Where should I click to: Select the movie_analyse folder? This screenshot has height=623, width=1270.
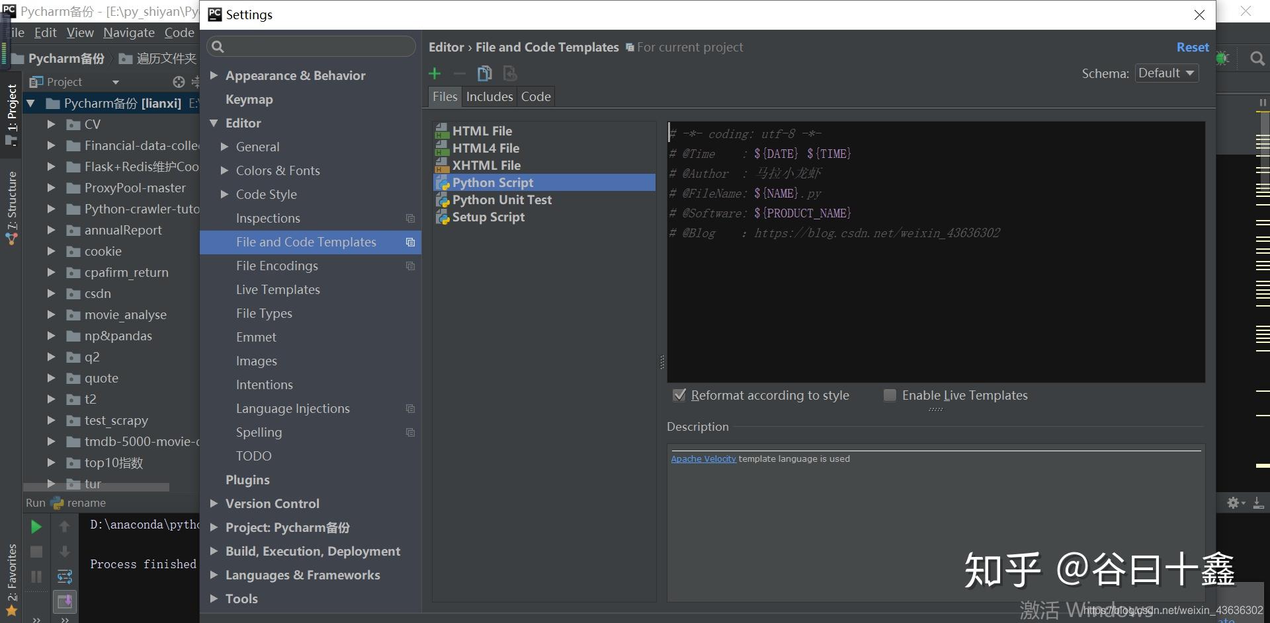(x=126, y=315)
